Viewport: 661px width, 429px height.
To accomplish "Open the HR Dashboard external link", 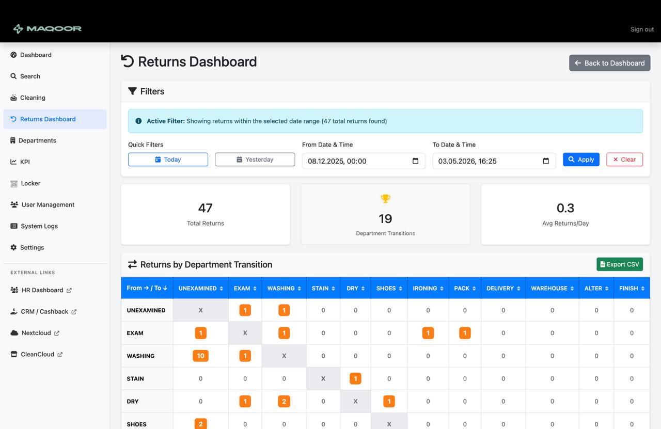I will point(55,290).
